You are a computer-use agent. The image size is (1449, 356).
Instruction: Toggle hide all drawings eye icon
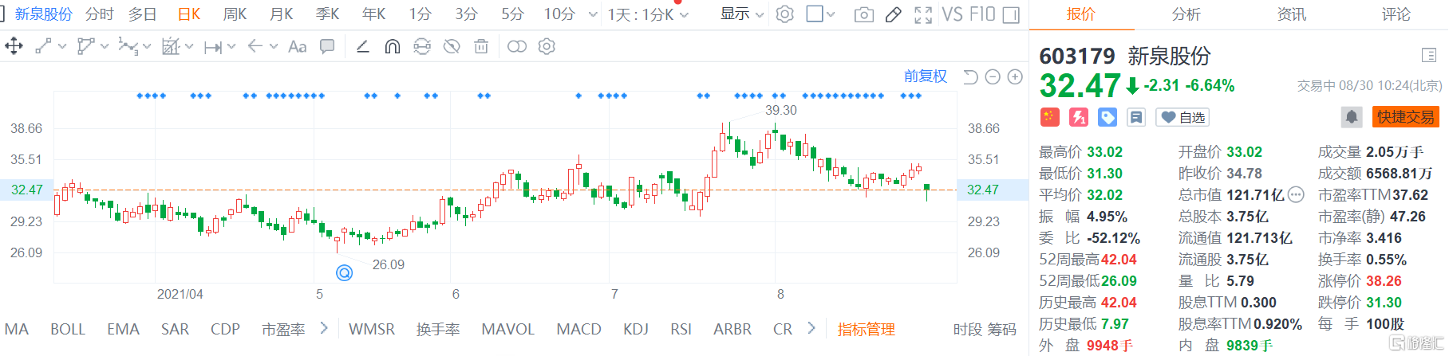[452, 46]
